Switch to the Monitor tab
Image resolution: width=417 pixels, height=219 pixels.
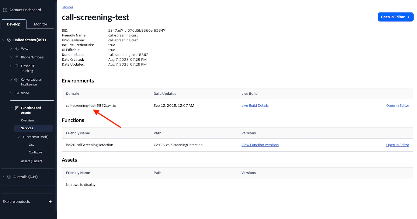point(40,24)
